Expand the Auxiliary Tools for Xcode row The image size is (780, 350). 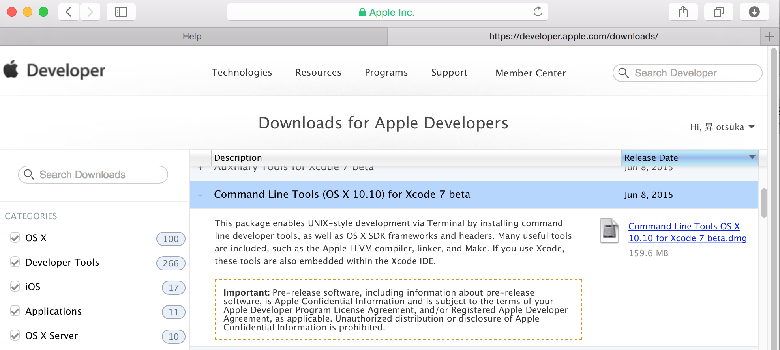click(x=201, y=168)
